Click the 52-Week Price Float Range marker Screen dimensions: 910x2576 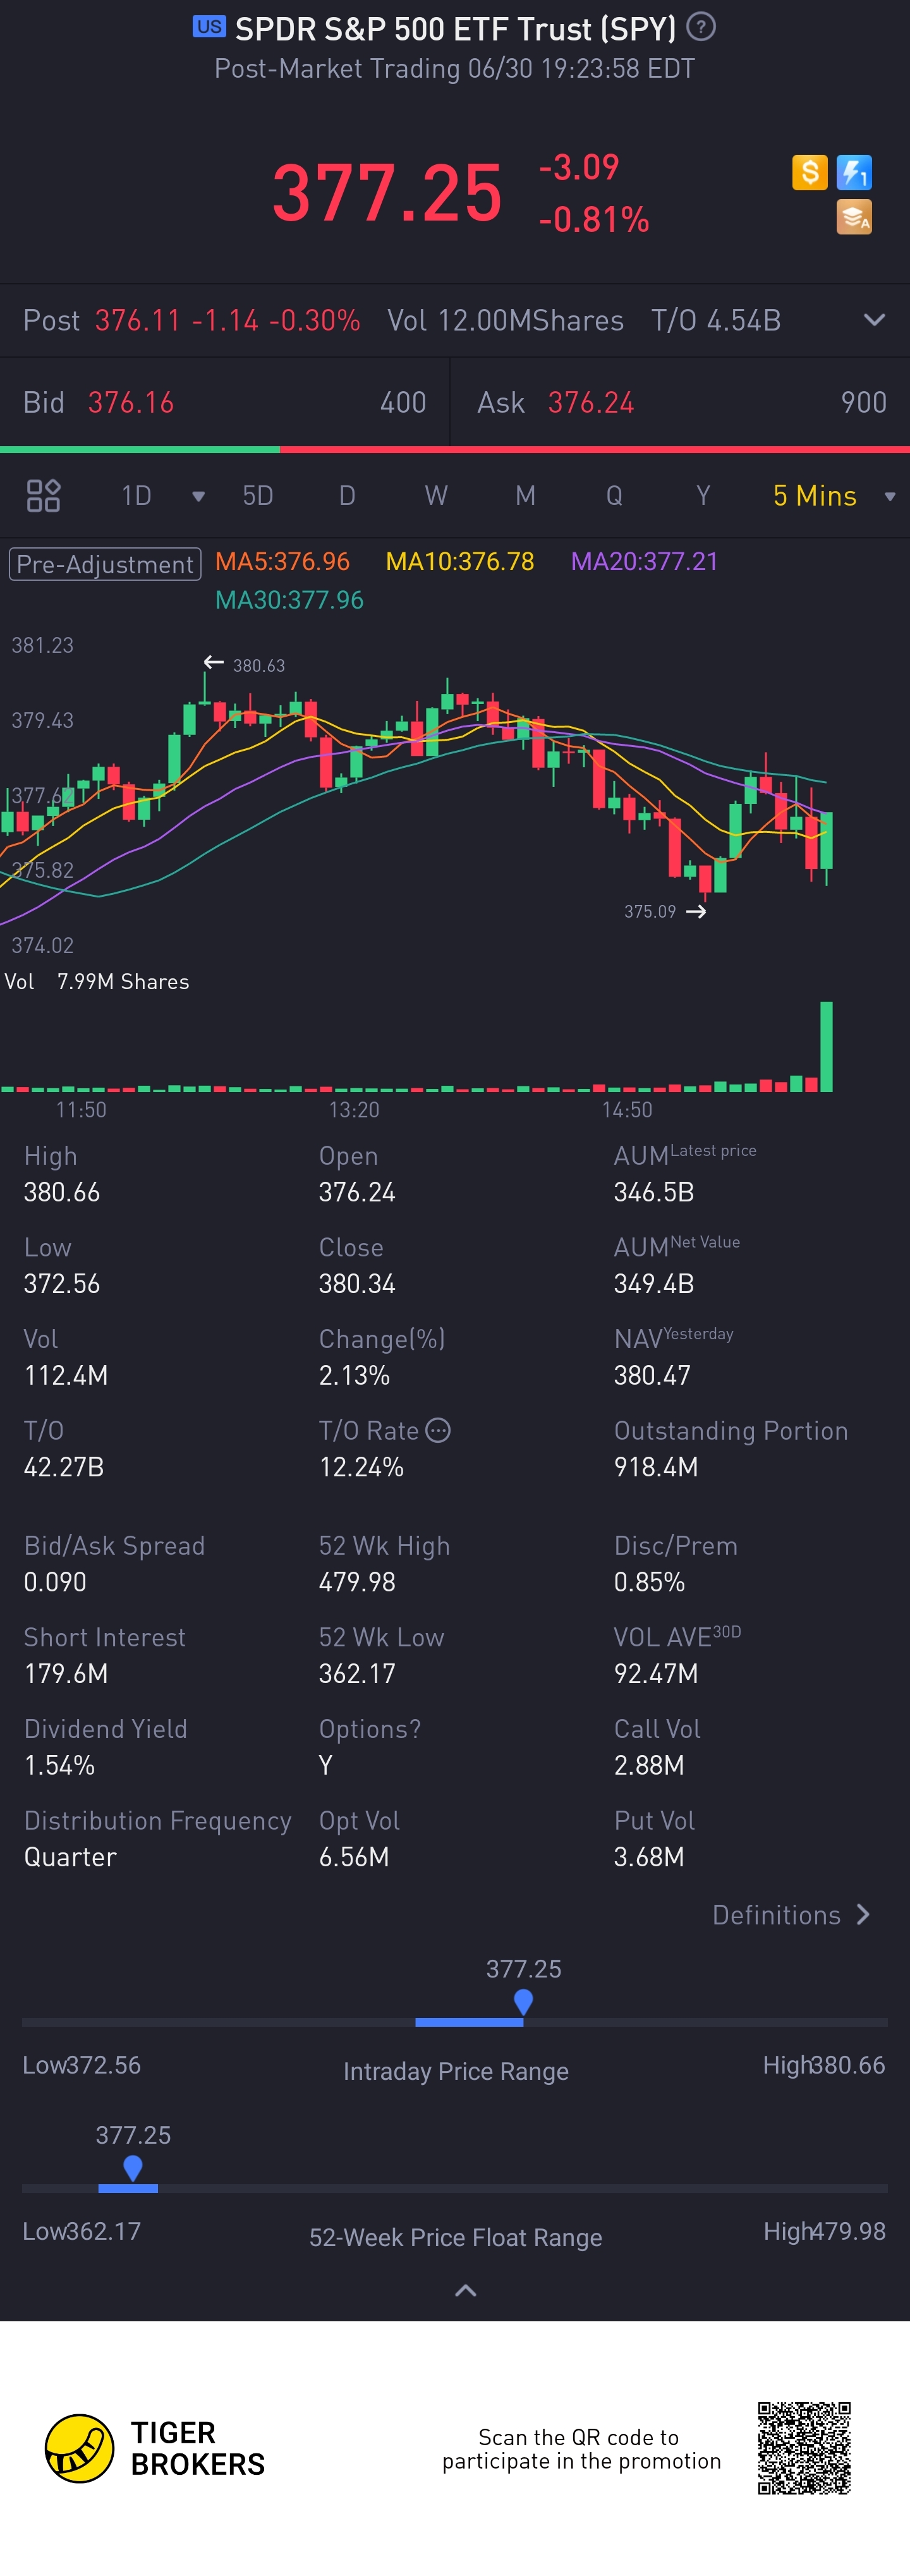tap(132, 2168)
